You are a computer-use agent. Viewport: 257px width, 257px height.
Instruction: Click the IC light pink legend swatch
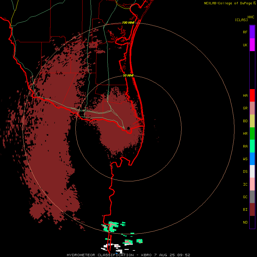coord(252,184)
